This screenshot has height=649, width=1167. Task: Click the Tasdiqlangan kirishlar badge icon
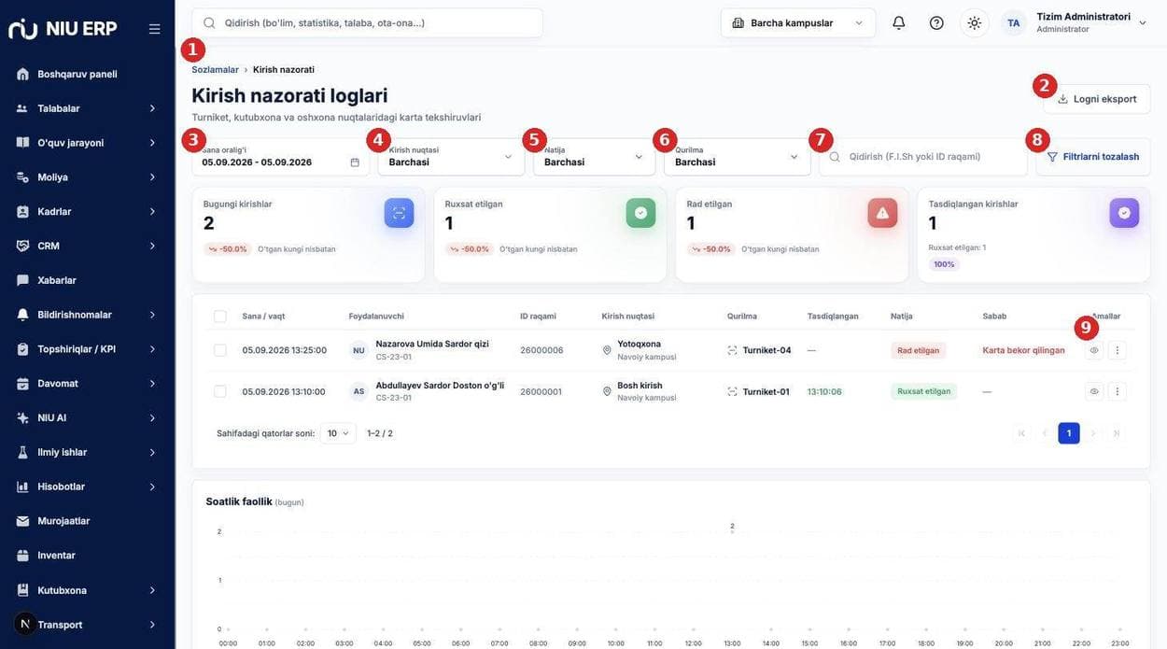click(1124, 213)
